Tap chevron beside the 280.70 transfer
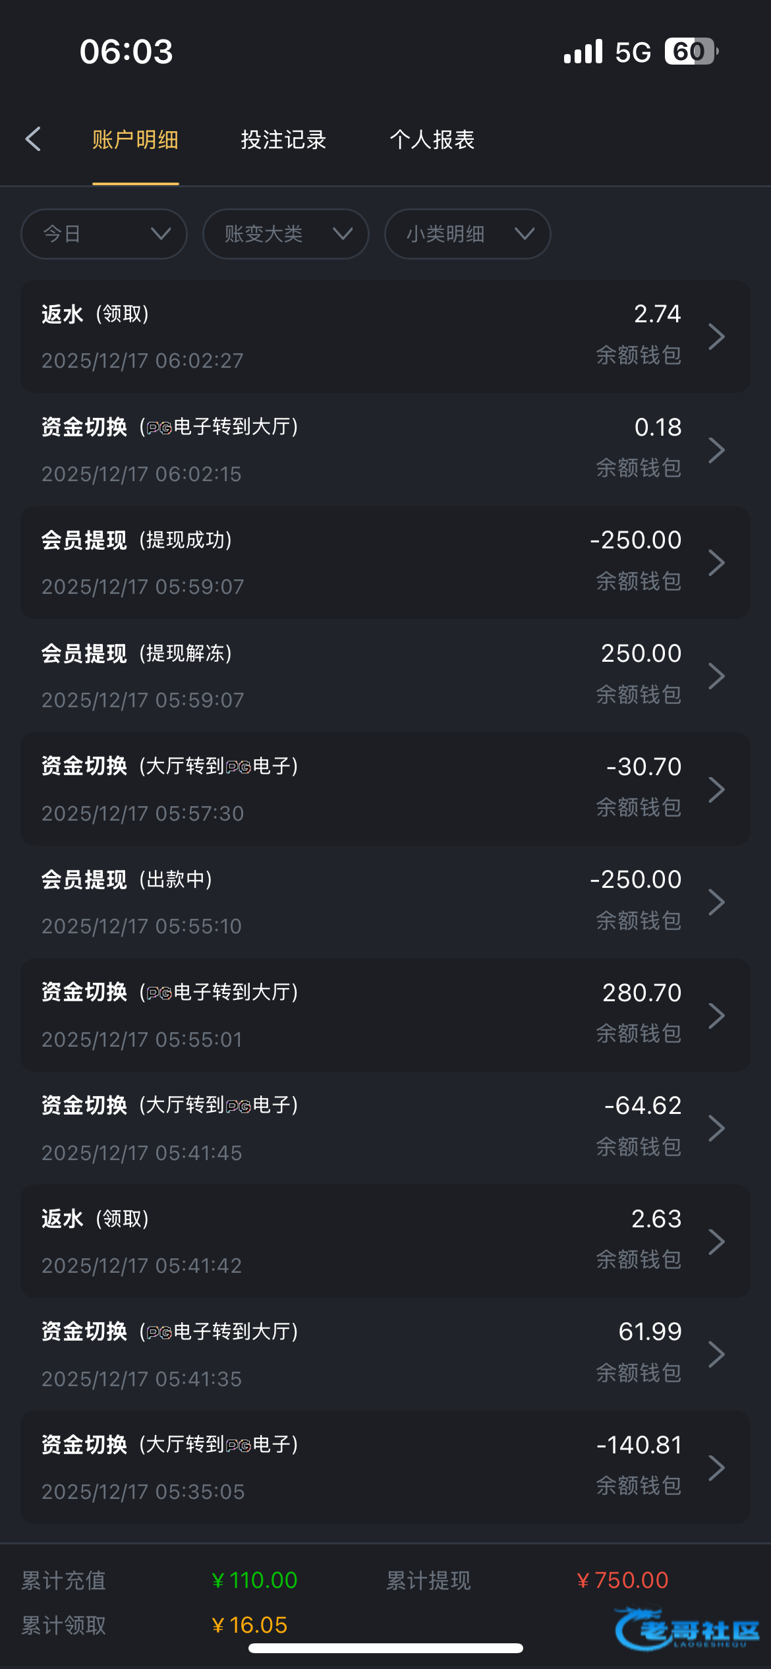This screenshot has height=1669, width=771. [716, 1016]
